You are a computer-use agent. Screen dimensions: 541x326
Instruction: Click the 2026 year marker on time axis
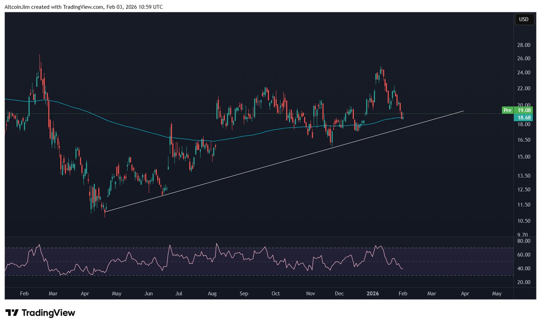373,294
